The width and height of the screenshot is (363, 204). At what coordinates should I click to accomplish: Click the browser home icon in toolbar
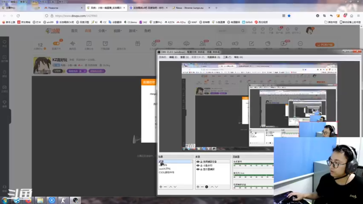(352, 16)
